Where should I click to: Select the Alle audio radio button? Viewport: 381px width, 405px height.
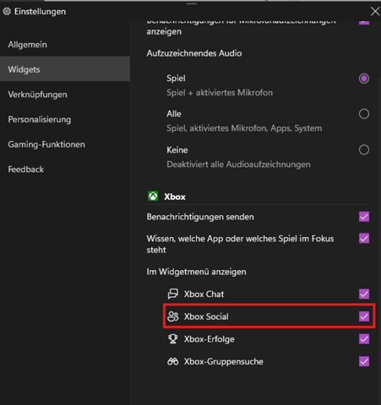[364, 114]
